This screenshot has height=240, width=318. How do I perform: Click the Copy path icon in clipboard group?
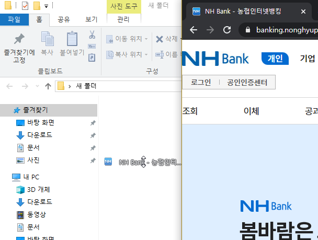point(92,46)
